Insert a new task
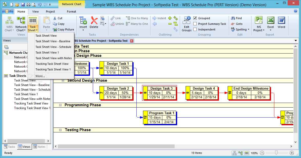This screenshot has height=158, width=301. pyautogui.click(x=83, y=23)
